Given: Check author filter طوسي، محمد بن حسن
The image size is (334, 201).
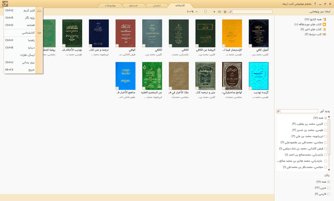Looking at the screenshot, I should tap(325, 130).
